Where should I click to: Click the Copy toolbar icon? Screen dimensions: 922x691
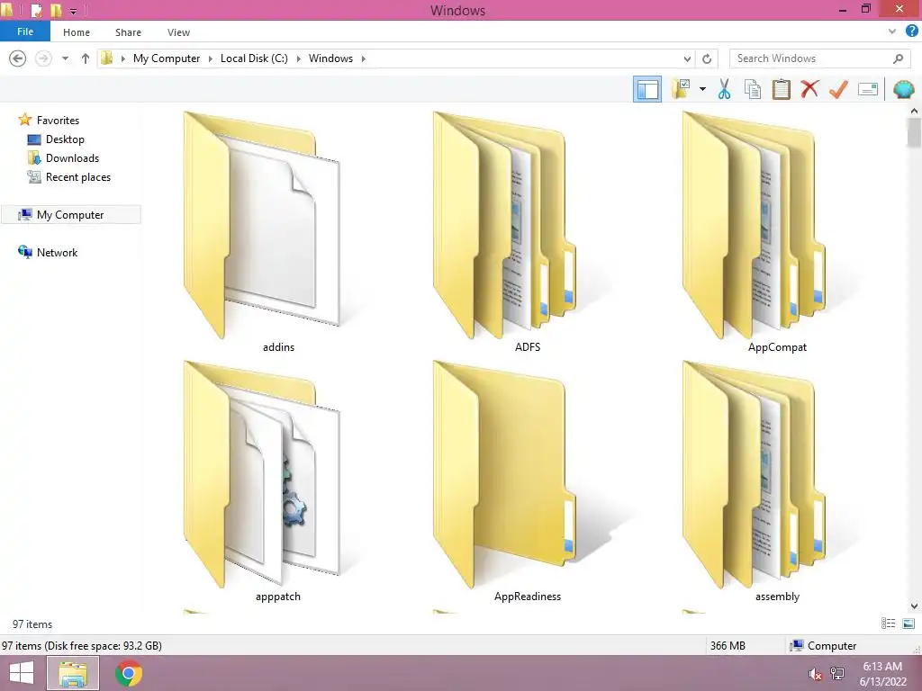(x=753, y=89)
